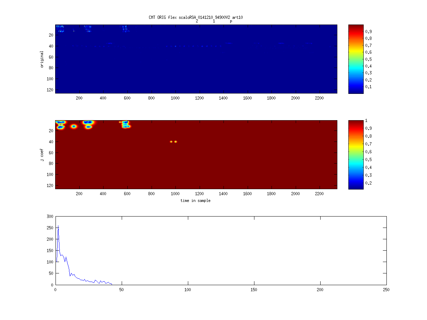427x320 pixels.
Task: Click the "0.5" tick label on upper colorbar
Action: pos(369,59)
